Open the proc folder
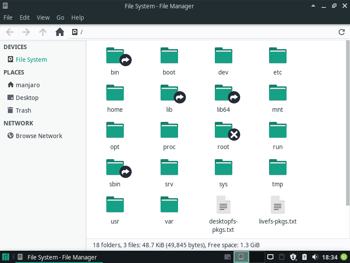The height and width of the screenshot is (263, 350). tap(169, 130)
